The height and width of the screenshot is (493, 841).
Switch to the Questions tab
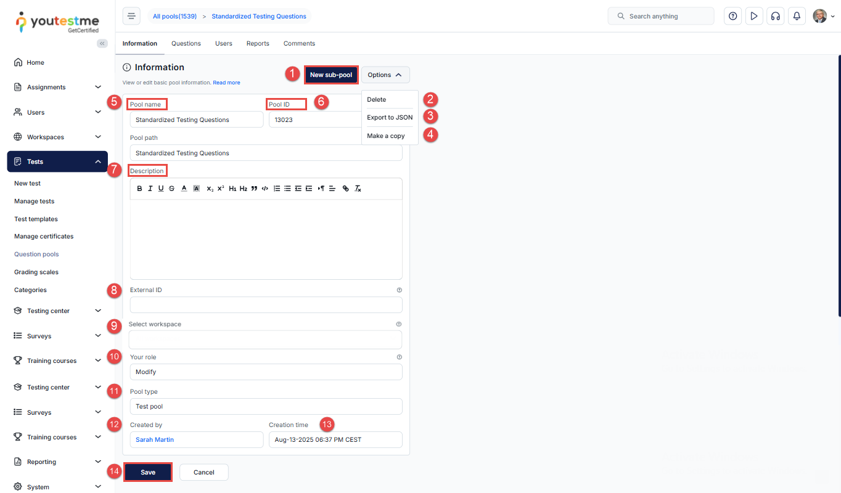(x=186, y=44)
